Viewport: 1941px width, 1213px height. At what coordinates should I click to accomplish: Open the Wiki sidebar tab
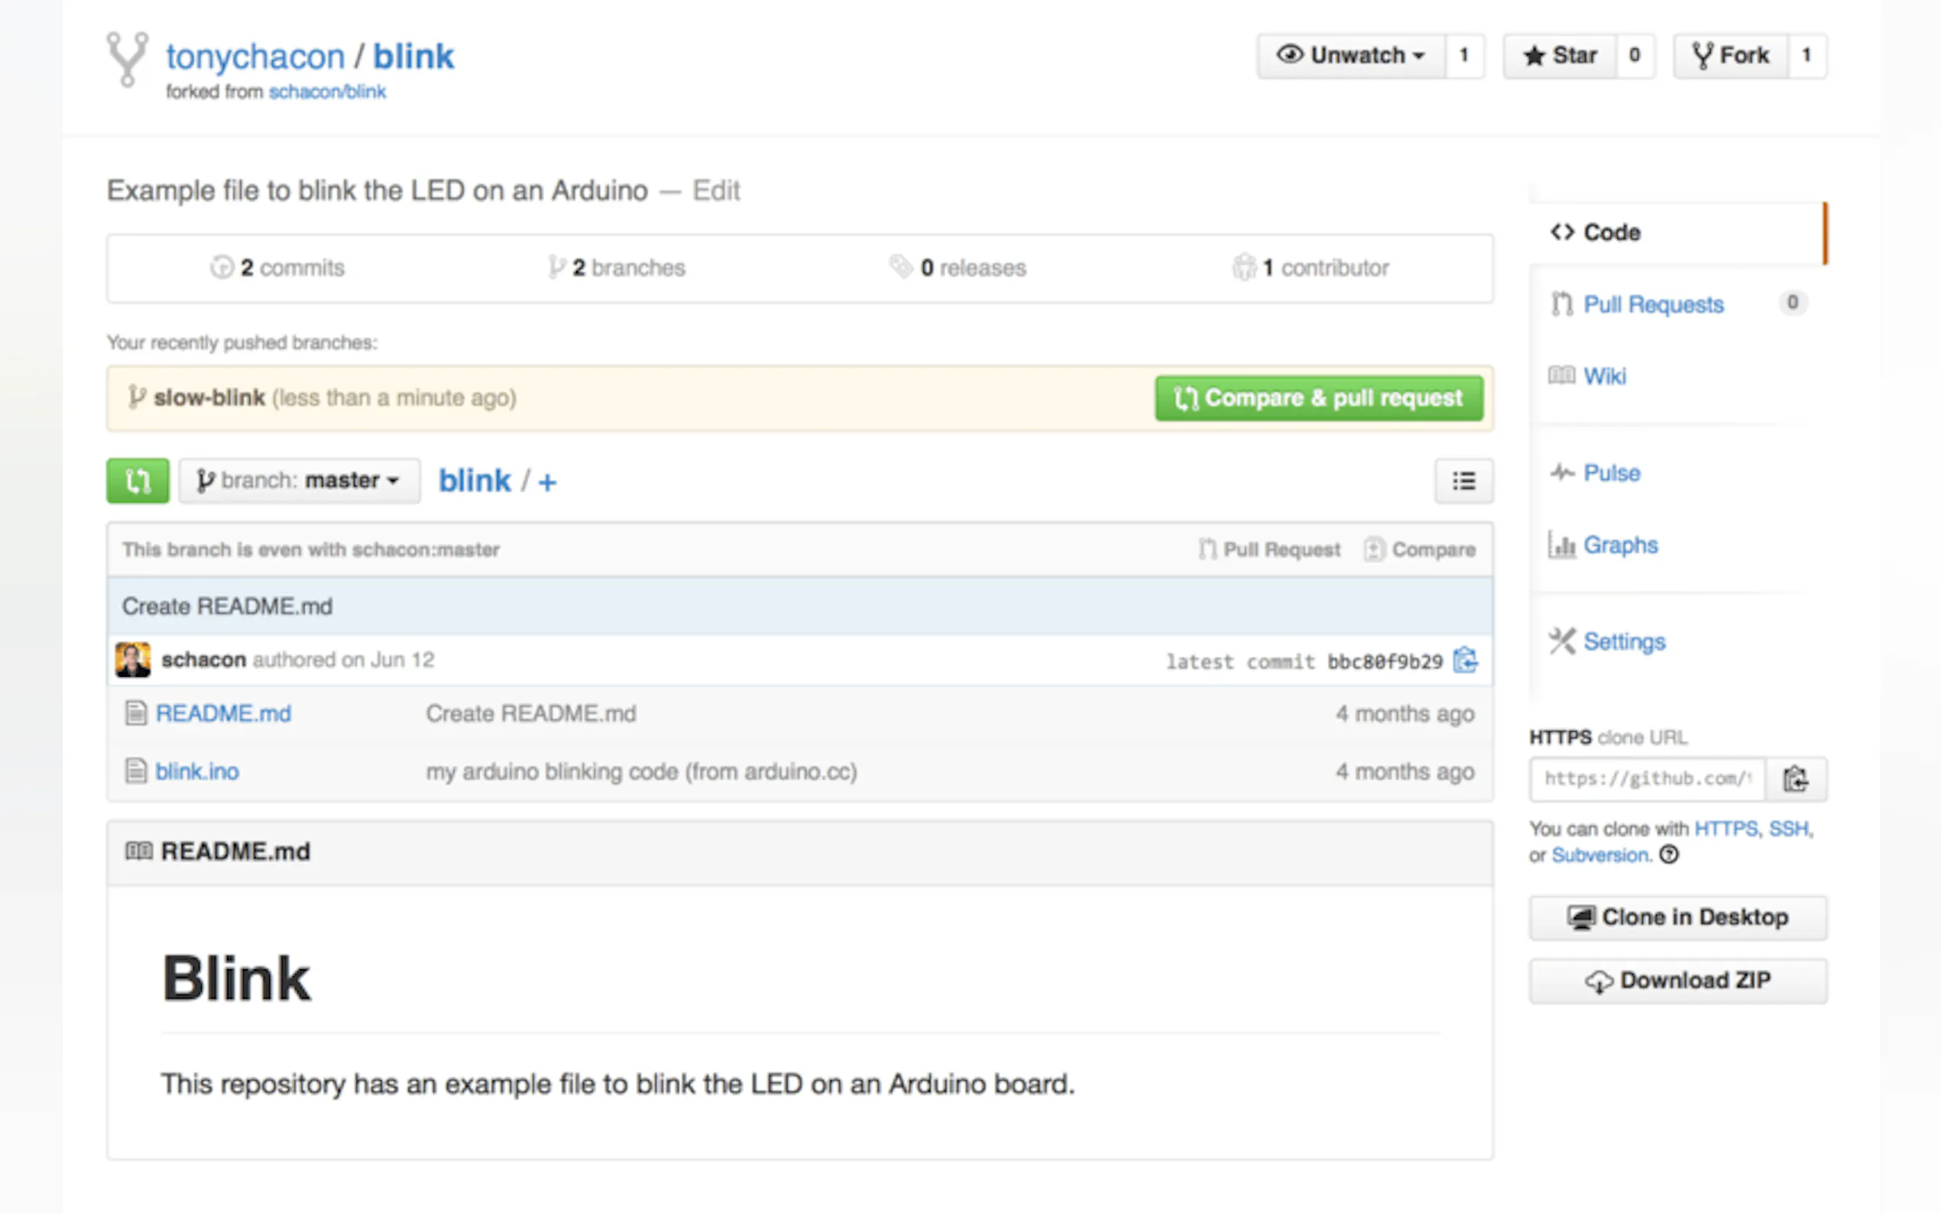click(x=1604, y=377)
